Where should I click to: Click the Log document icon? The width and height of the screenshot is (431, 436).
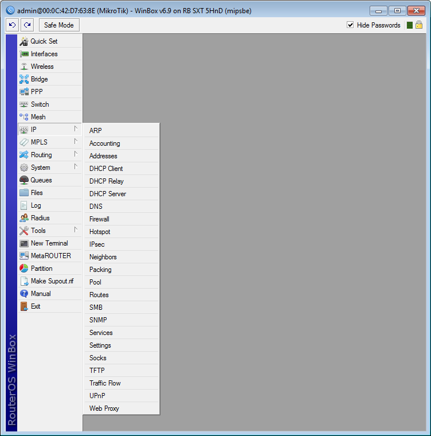[24, 205]
